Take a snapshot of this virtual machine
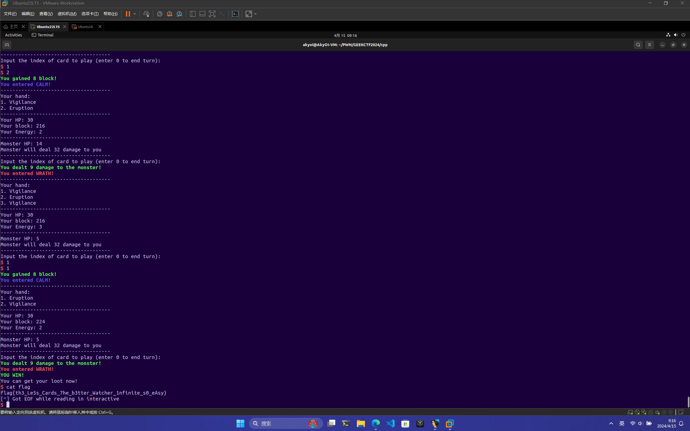 tap(160, 14)
